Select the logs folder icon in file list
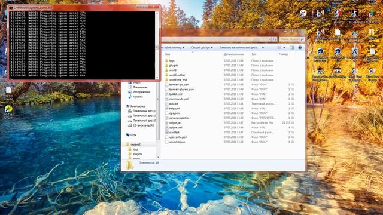The width and height of the screenshot is (383, 215). (x=166, y=60)
